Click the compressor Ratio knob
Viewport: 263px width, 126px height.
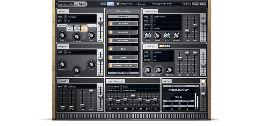77,70
